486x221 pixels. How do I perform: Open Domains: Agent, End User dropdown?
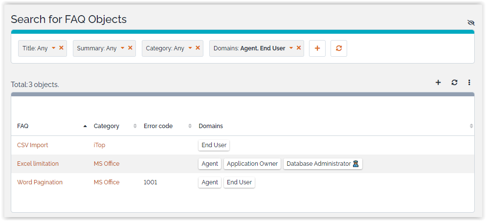pyautogui.click(x=291, y=48)
